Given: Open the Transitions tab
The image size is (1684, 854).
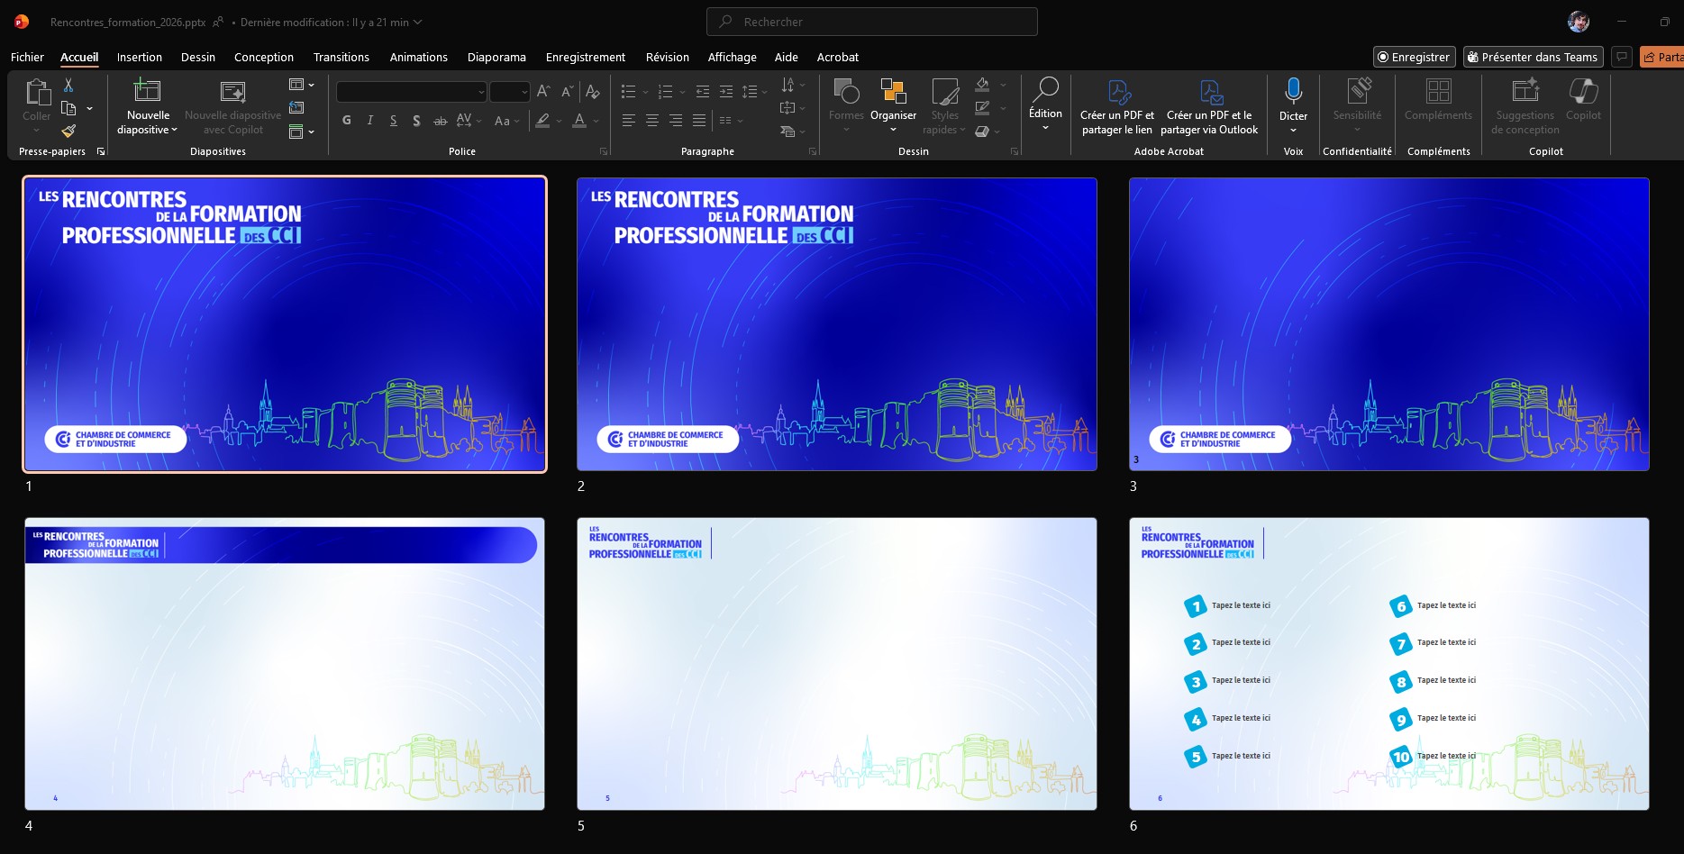Looking at the screenshot, I should point(341,57).
